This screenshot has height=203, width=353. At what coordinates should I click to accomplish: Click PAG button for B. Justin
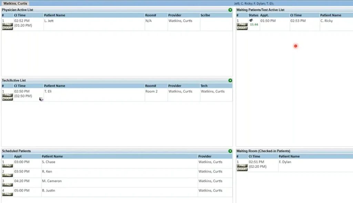pos(8,194)
